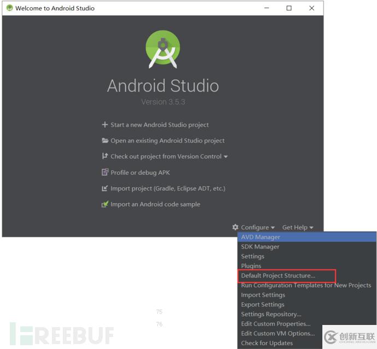Viewport: 377px width, 349px height.
Task: Click the Profile or debug APK icon
Action: (x=105, y=172)
